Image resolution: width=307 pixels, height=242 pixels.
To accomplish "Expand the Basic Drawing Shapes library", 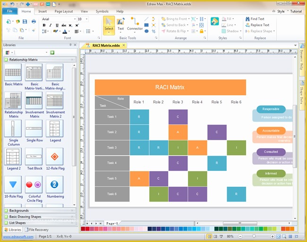I will coord(40,217).
